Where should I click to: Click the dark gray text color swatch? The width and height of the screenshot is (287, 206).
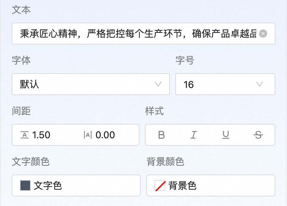(x=25, y=185)
